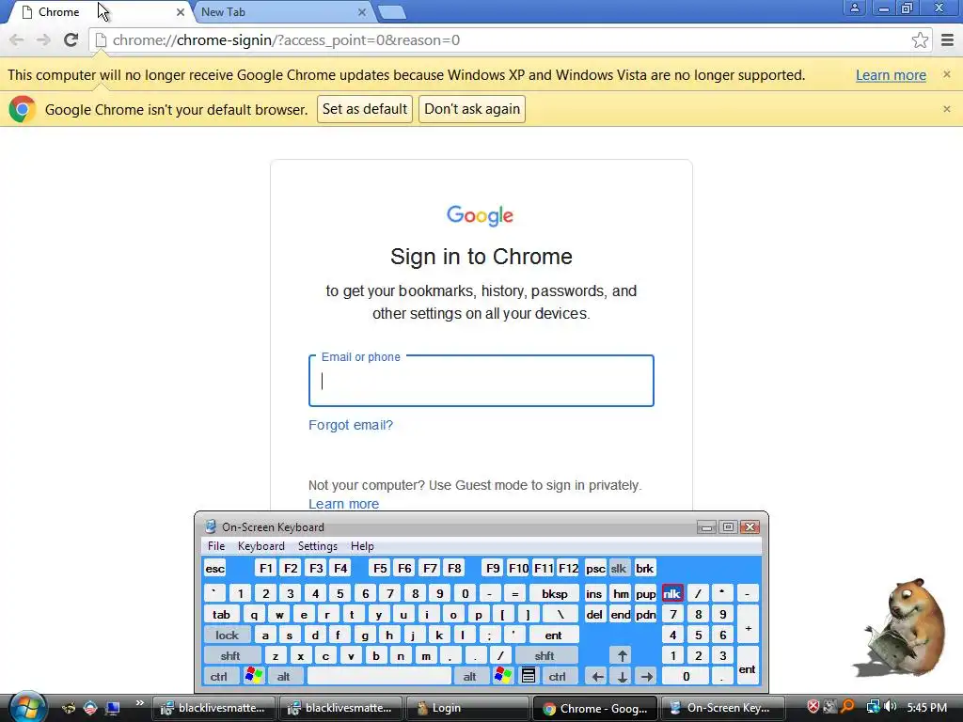This screenshot has width=963, height=722.
Task: Toggle the left shft key
Action: [230, 655]
